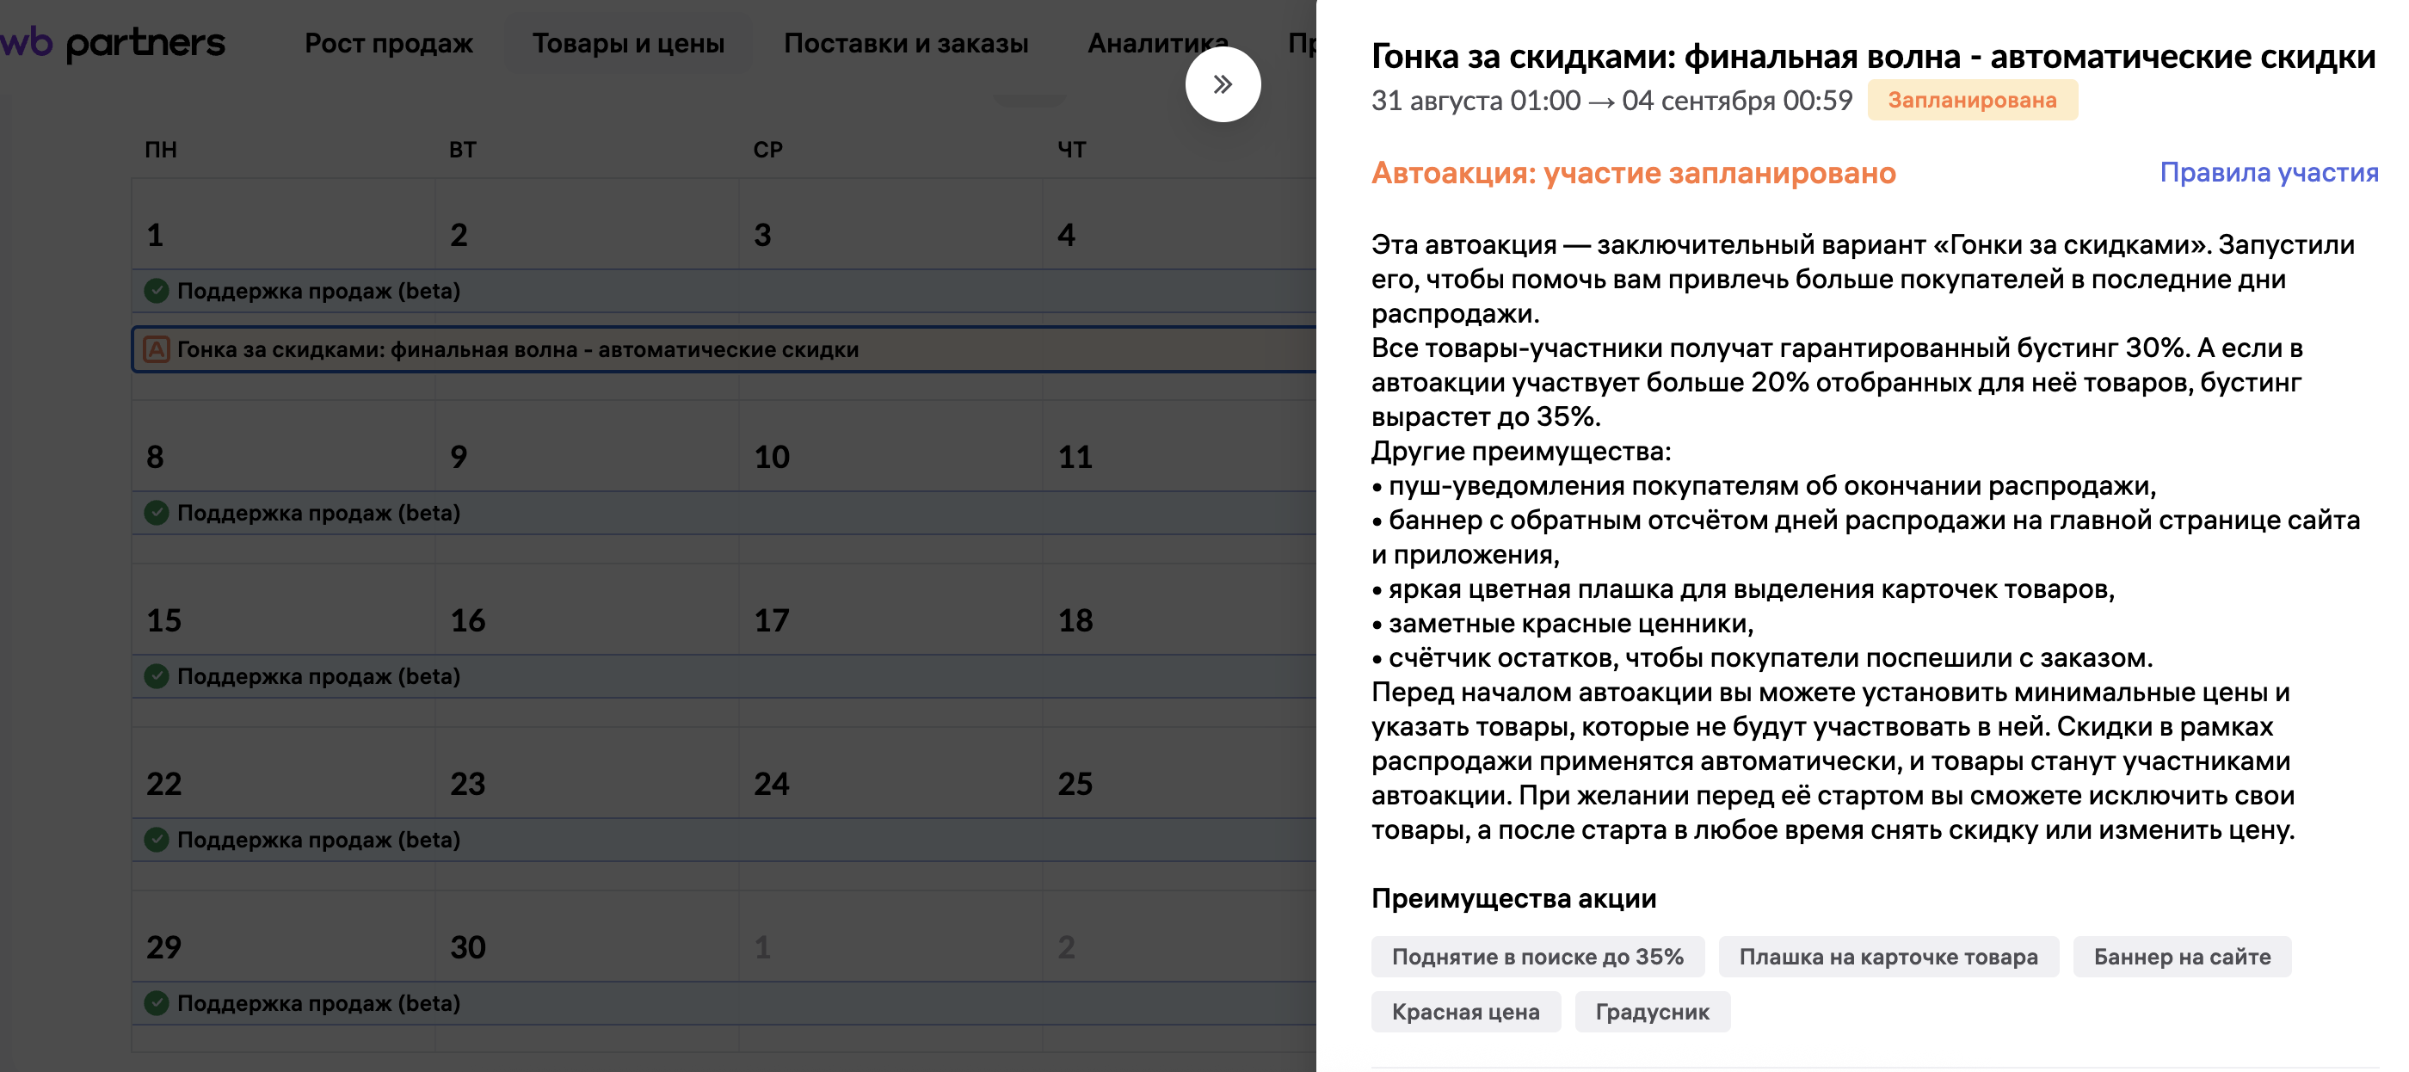Select calendar day 15

pos(163,620)
